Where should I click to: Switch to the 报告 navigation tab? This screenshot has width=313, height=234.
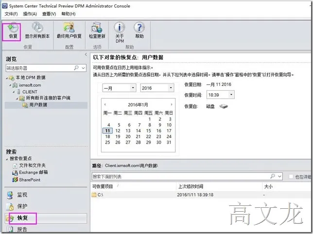[x=46, y=229]
